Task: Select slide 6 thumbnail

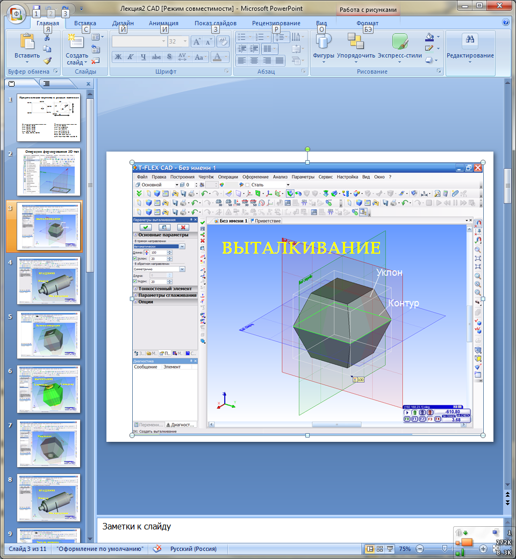Action: coord(48,389)
